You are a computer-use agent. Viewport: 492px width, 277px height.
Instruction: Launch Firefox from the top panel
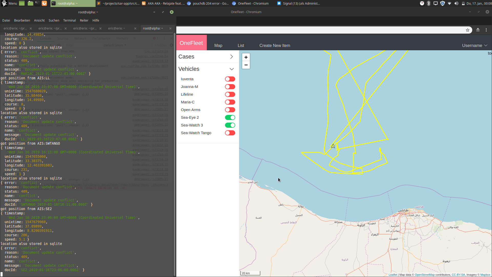44,3
